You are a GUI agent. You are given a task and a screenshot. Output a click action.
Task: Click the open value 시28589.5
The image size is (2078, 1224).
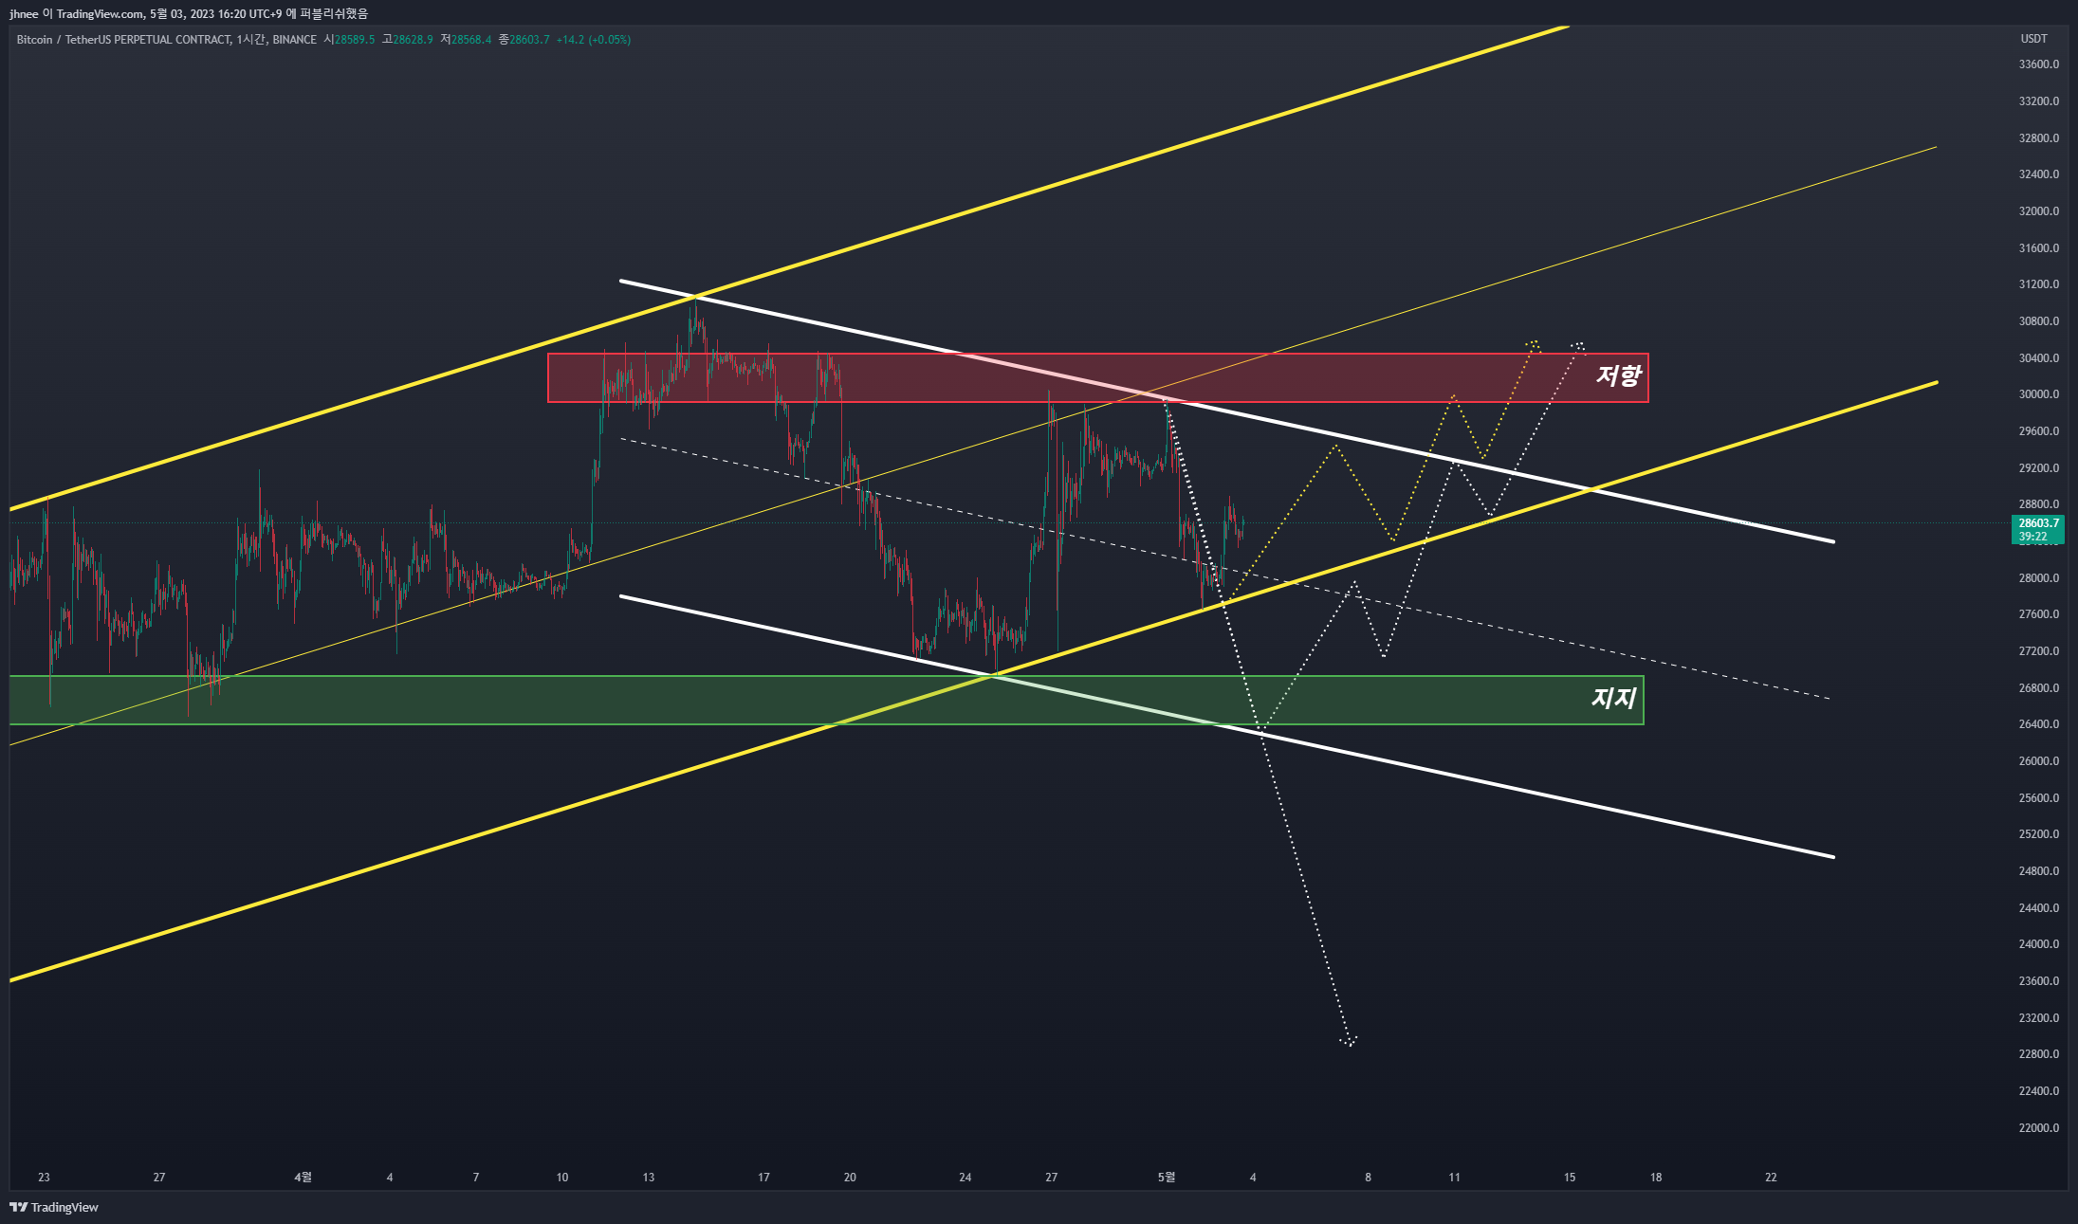pos(349,39)
